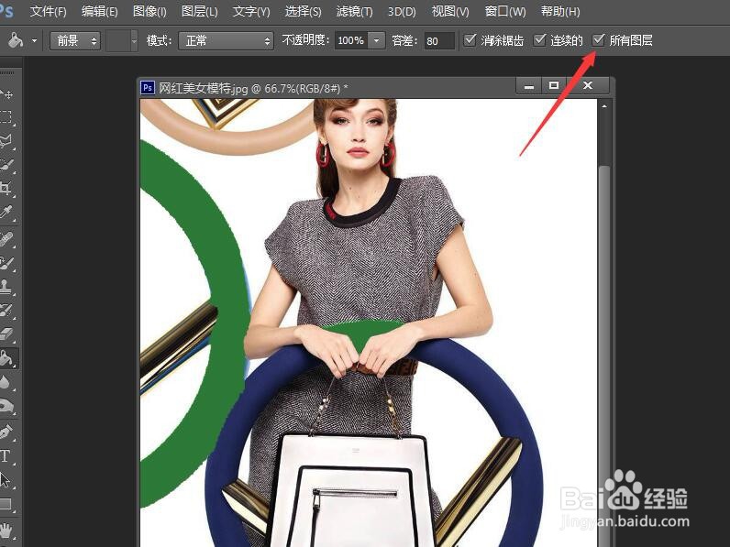Select the Rectangular Marquee tool
Image resolution: width=730 pixels, height=547 pixels.
6,117
